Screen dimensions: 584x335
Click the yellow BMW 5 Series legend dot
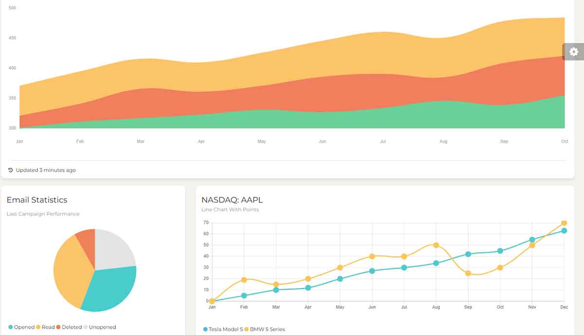(x=247, y=329)
